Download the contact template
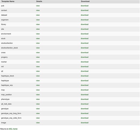This screenshot has height=130, width=140. pos(85,10)
